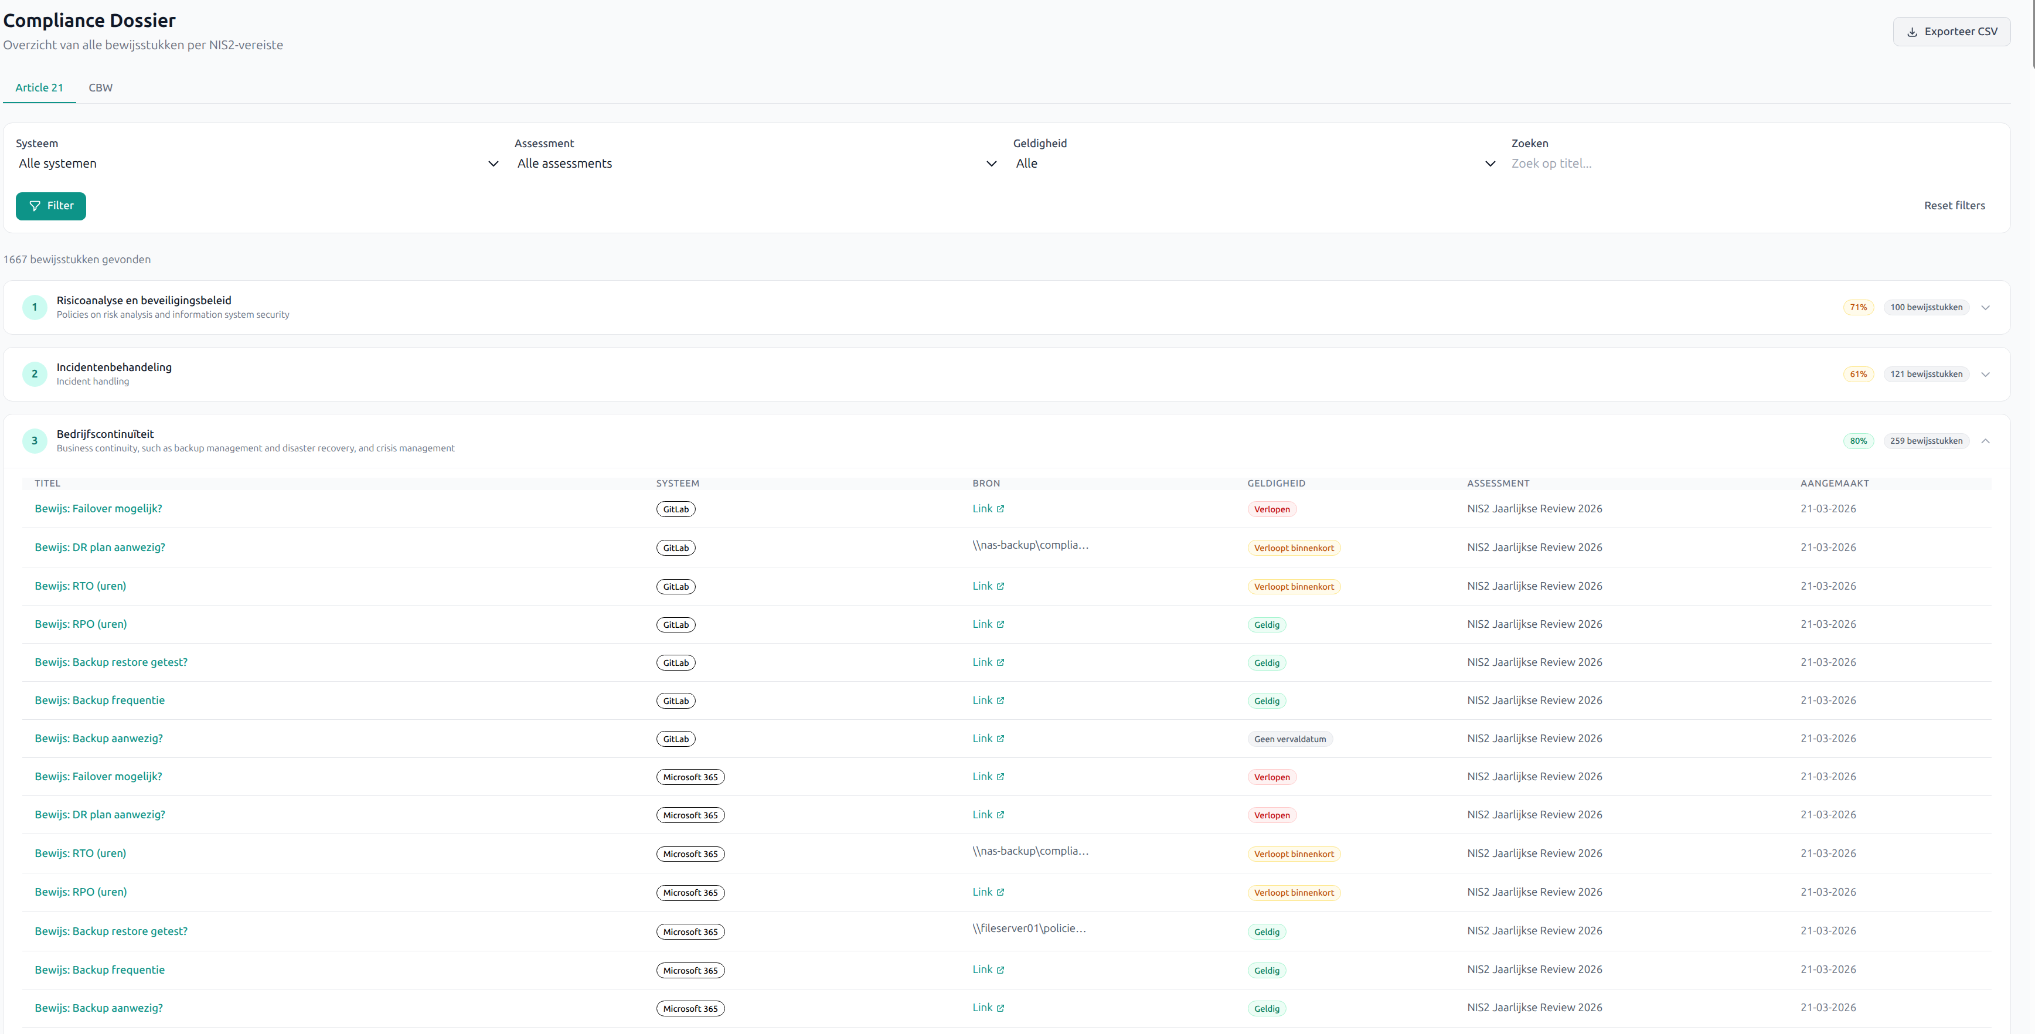Open external link icon for GitLab Failover row
The image size is (2035, 1034).
[1000, 509]
